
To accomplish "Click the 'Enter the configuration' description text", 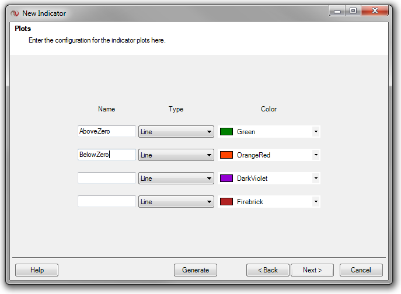I will click(97, 40).
